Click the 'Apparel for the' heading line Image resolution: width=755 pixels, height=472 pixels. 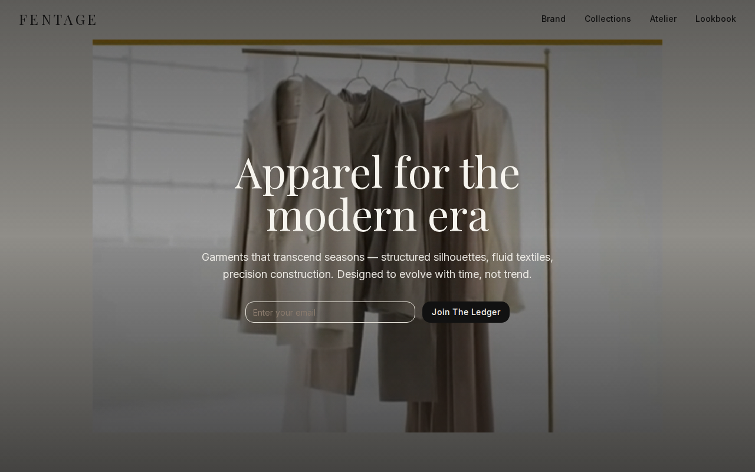pos(377,173)
